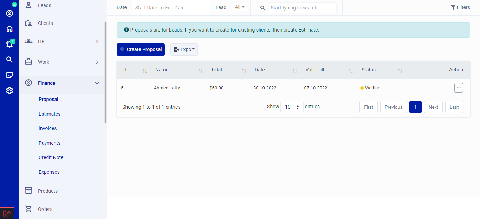480x219 pixels.
Task: Open the settings gear icon
Action: 9,90
